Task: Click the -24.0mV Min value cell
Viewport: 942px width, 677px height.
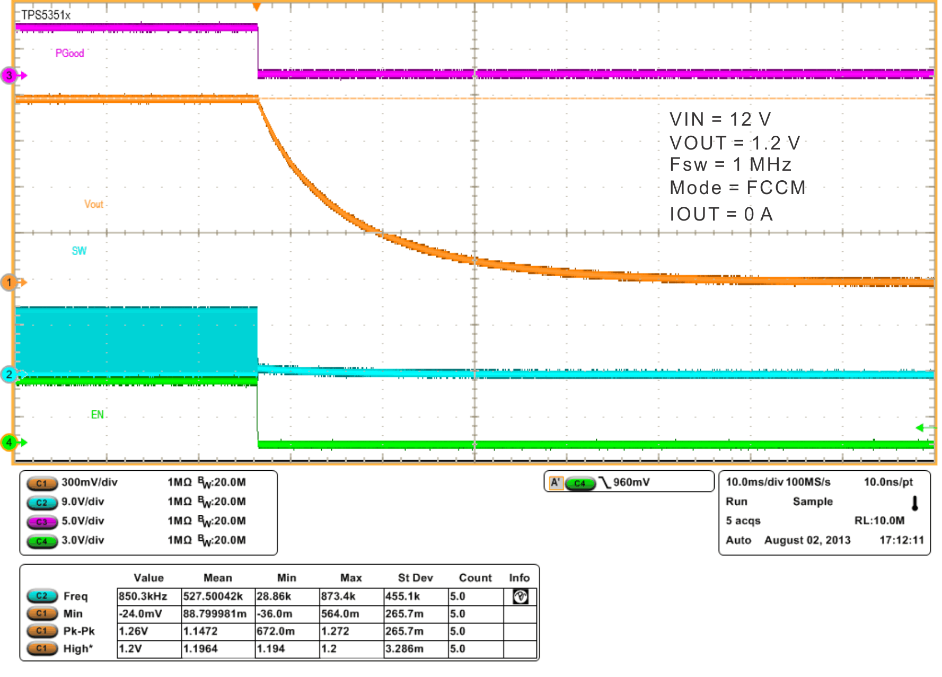Action: click(x=149, y=614)
